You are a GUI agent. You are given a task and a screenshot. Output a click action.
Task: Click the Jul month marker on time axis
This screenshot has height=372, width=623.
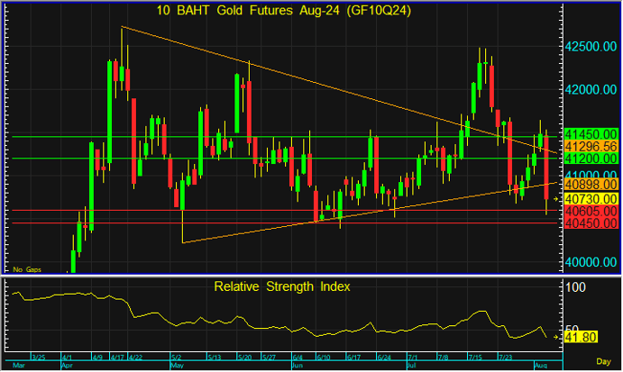pos(412,366)
